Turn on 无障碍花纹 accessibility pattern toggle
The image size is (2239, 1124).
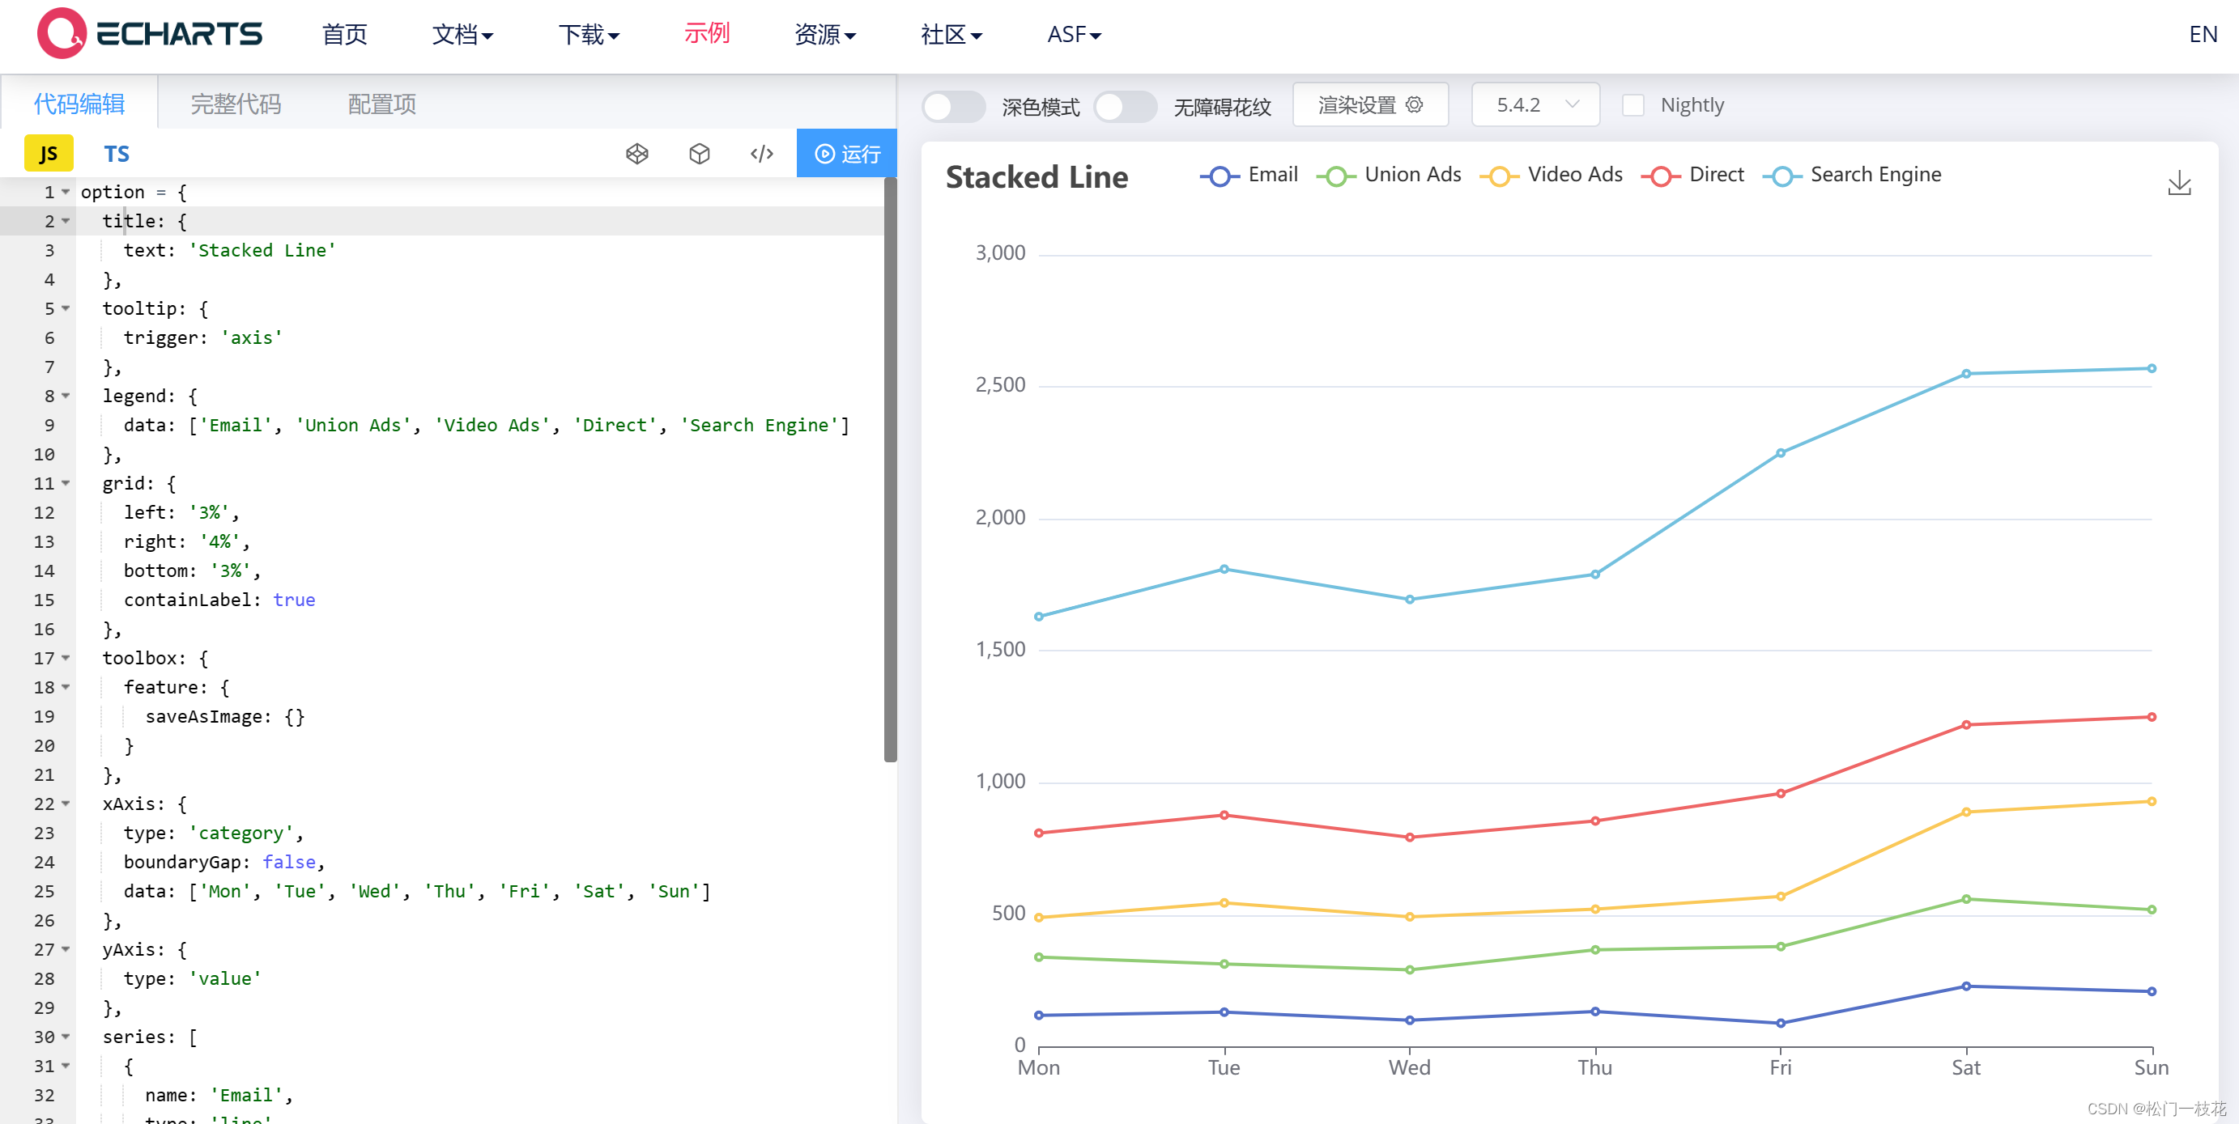point(1125,106)
